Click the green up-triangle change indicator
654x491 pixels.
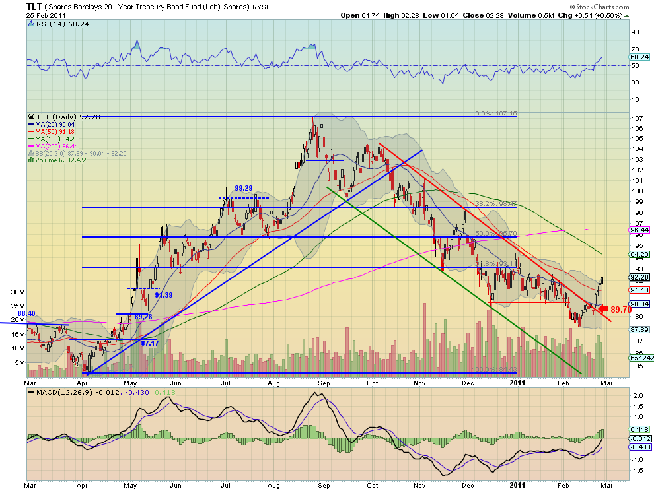(626, 16)
